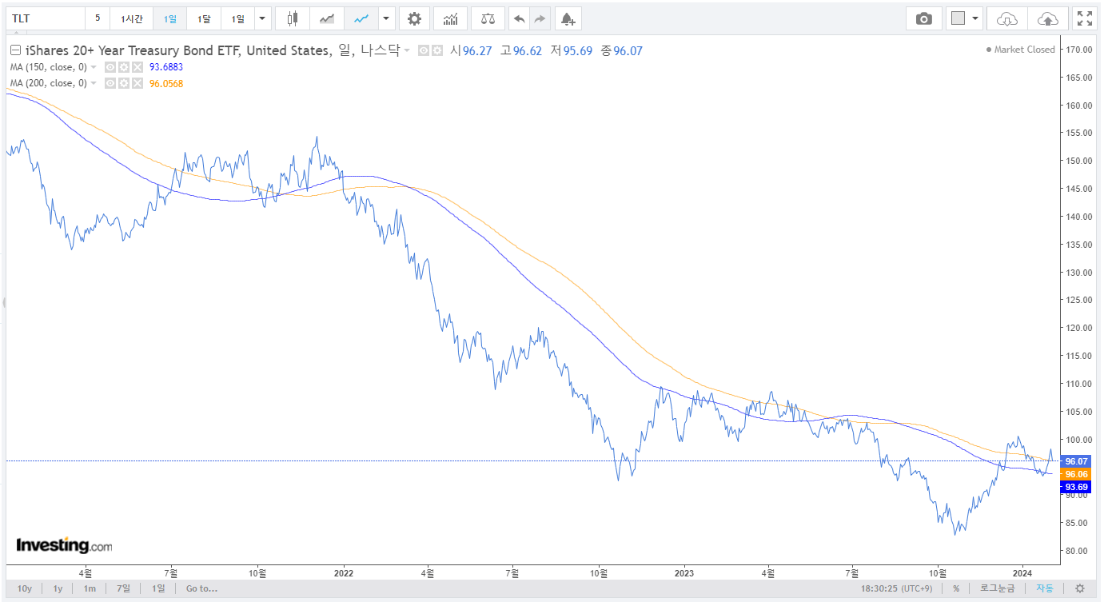Click the blue 93.69 MA label
Viewport: 1104px width, 602px height.
click(1077, 487)
